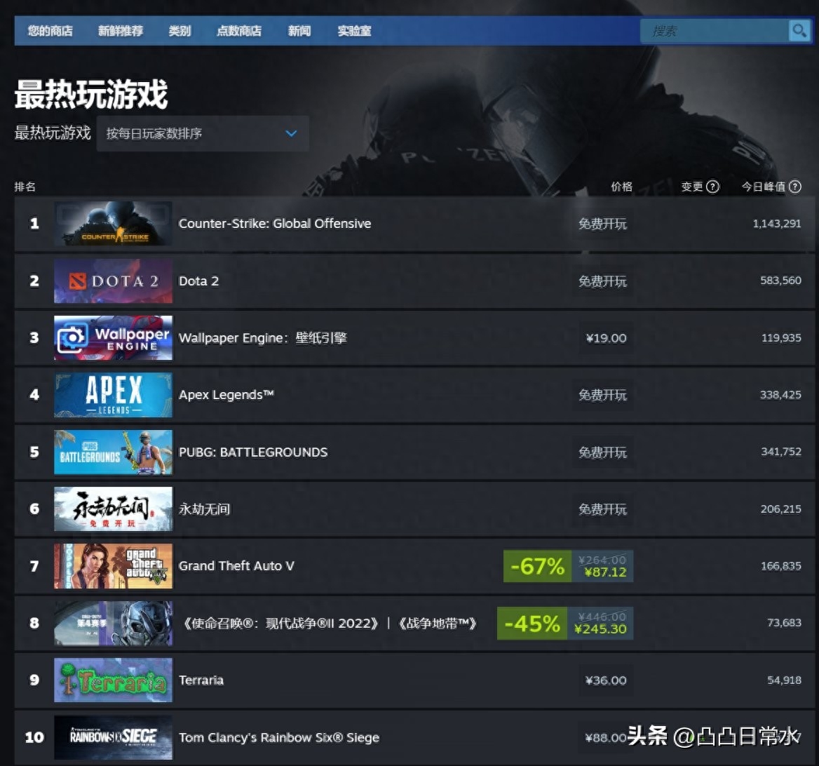Click 免费开玩 price for Dota 2
Image resolution: width=819 pixels, height=766 pixels.
[x=602, y=281]
